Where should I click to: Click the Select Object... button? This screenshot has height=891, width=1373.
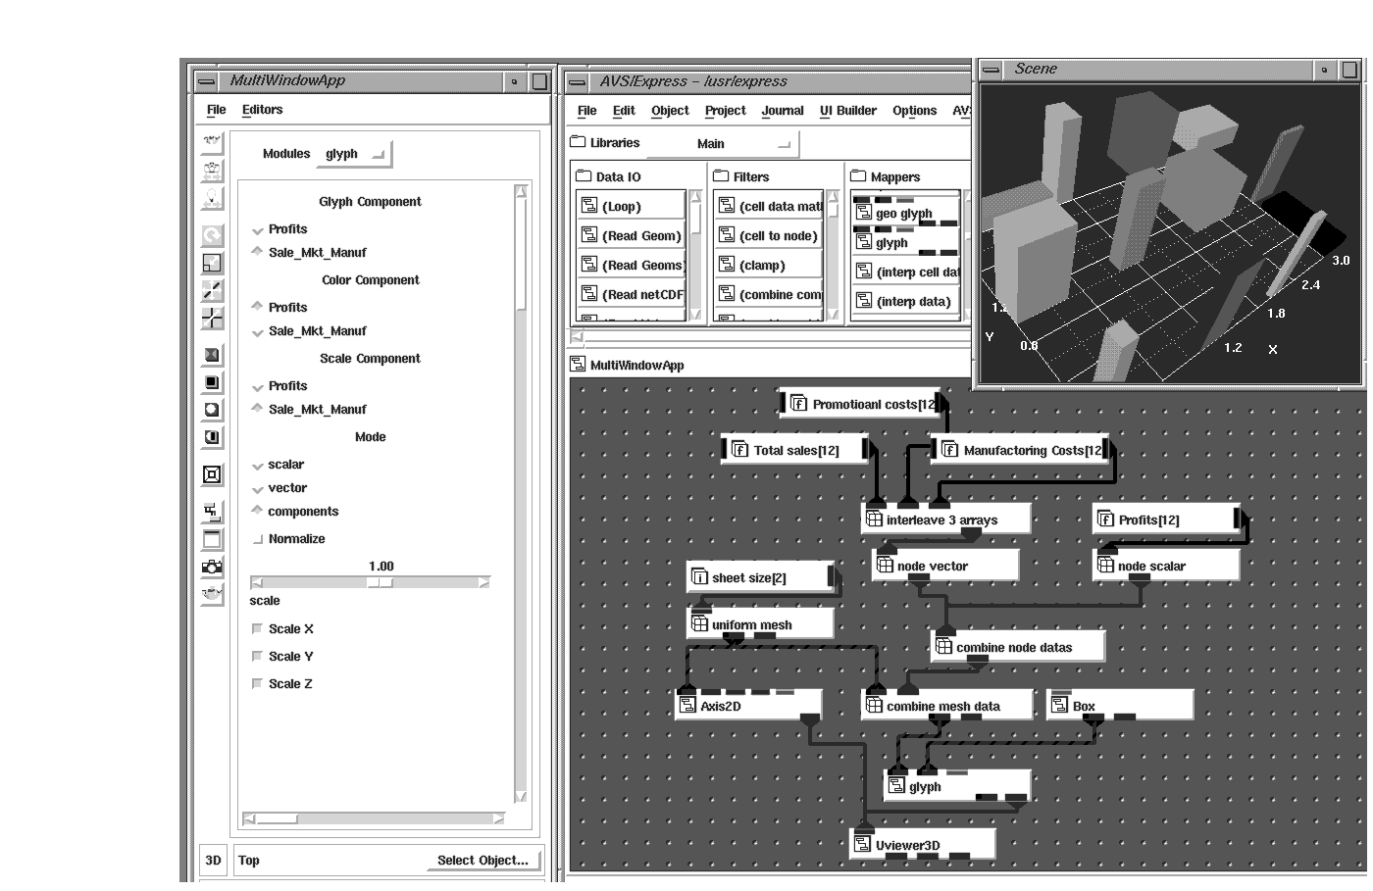click(483, 860)
